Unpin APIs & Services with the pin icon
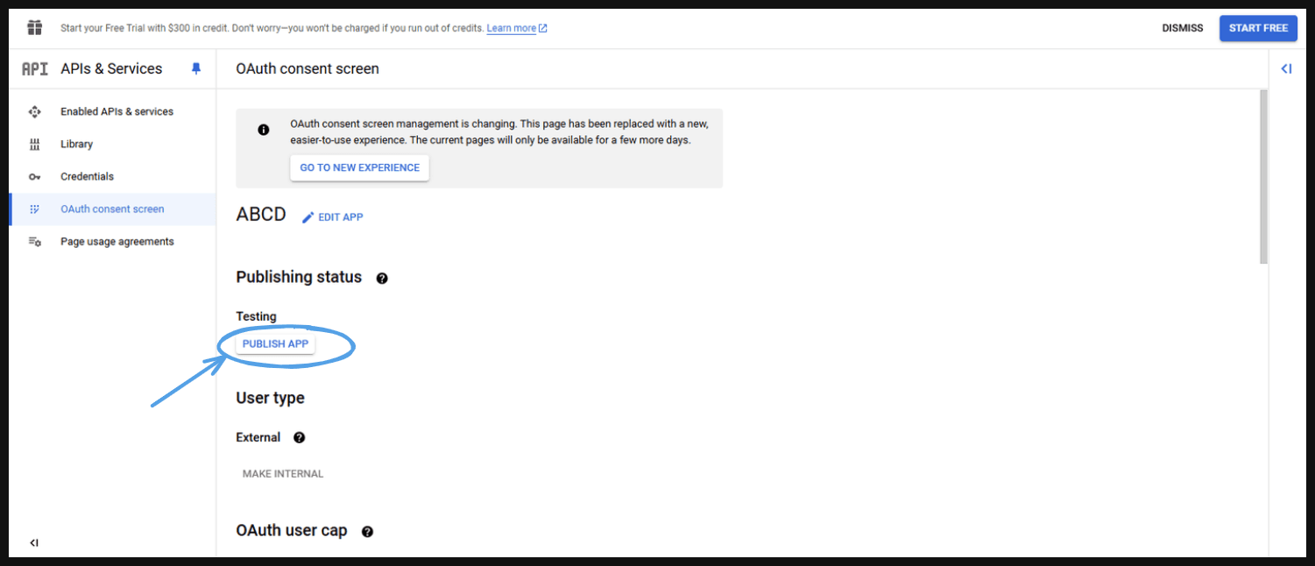 click(196, 69)
